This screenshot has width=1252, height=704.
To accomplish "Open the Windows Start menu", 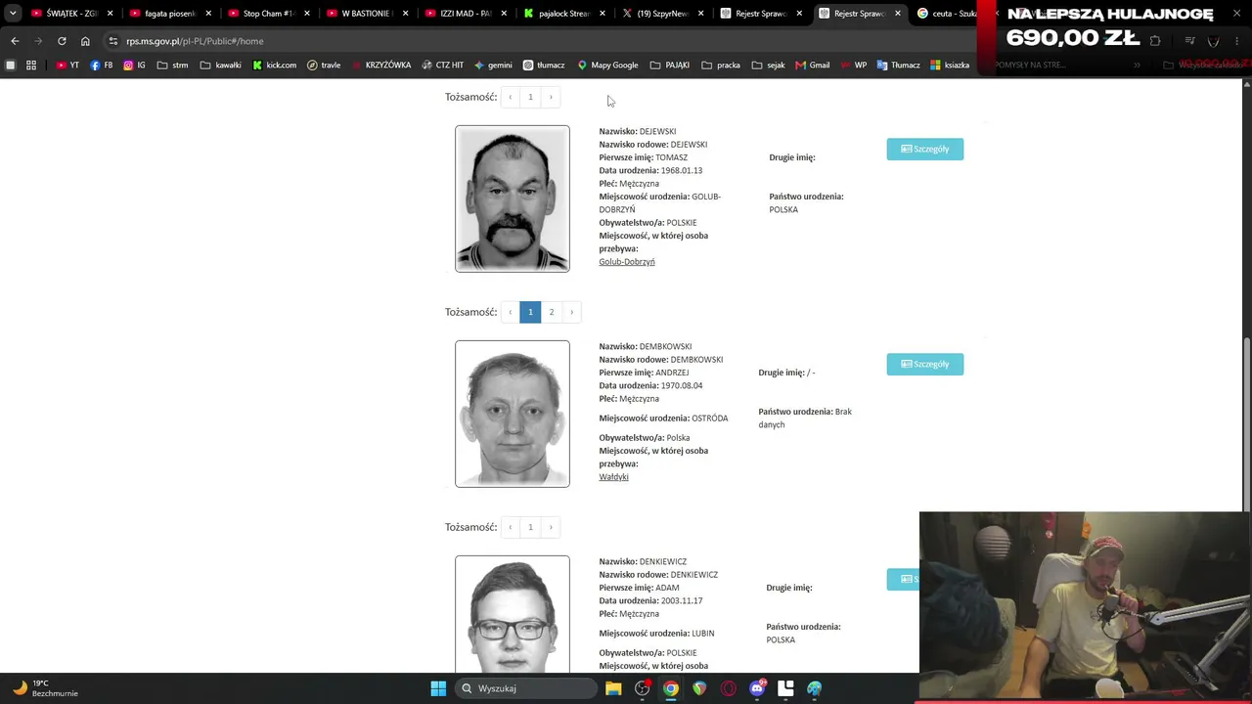I will click(x=438, y=688).
